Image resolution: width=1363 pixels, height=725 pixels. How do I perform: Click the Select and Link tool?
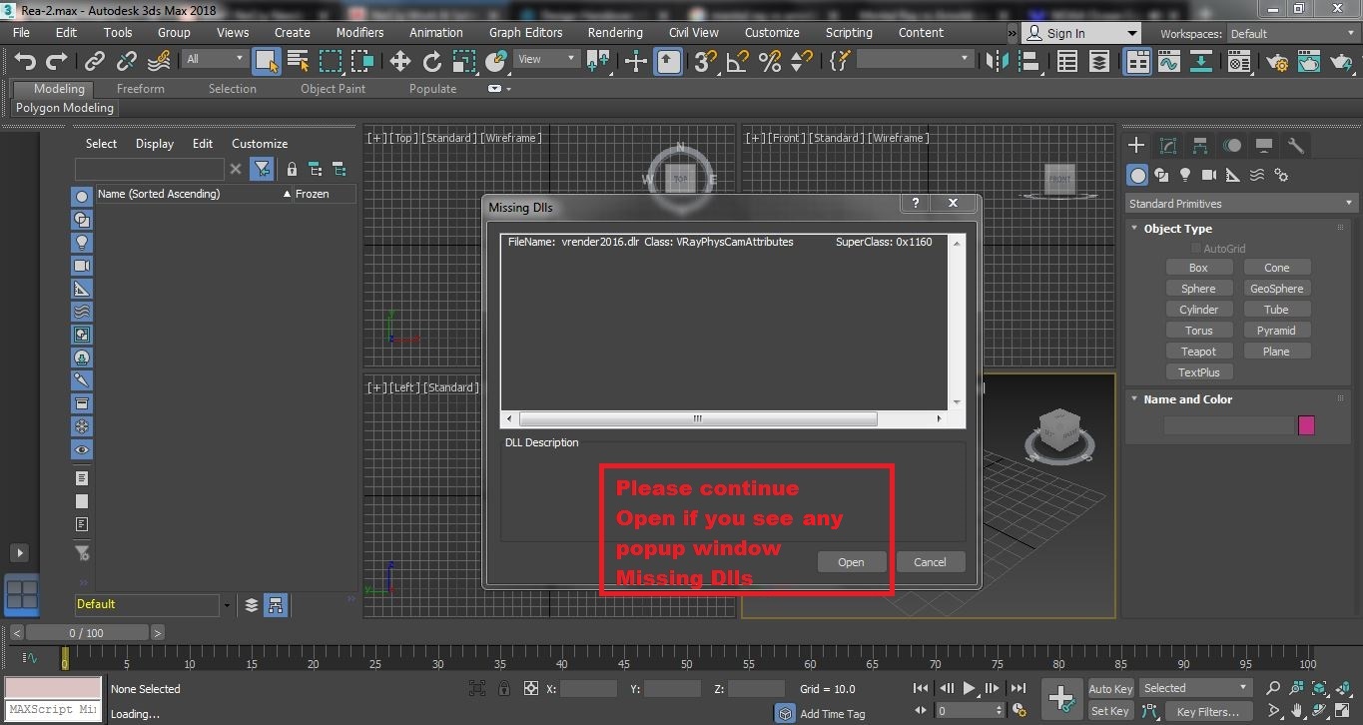pyautogui.click(x=94, y=62)
